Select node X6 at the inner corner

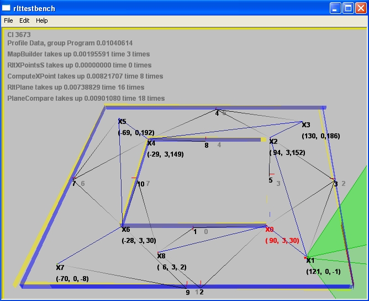point(126,230)
